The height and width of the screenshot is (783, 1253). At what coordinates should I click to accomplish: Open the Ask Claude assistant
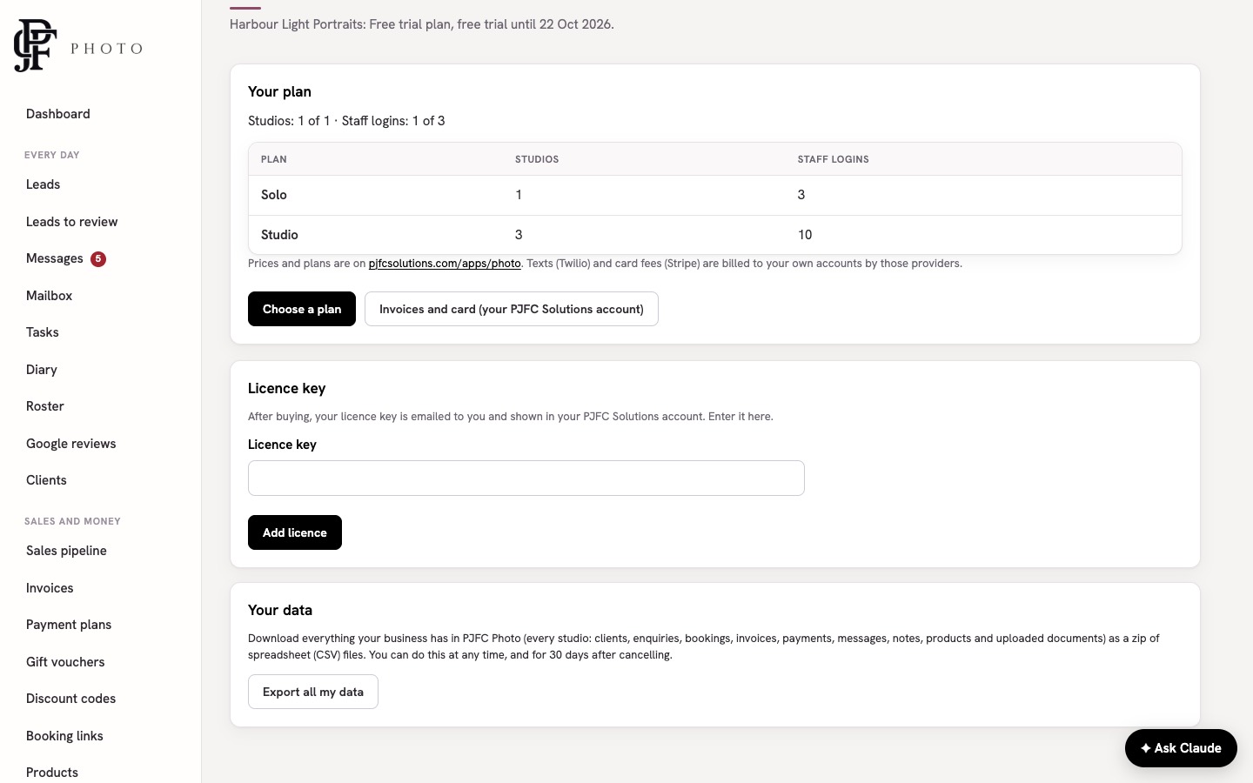pyautogui.click(x=1181, y=748)
